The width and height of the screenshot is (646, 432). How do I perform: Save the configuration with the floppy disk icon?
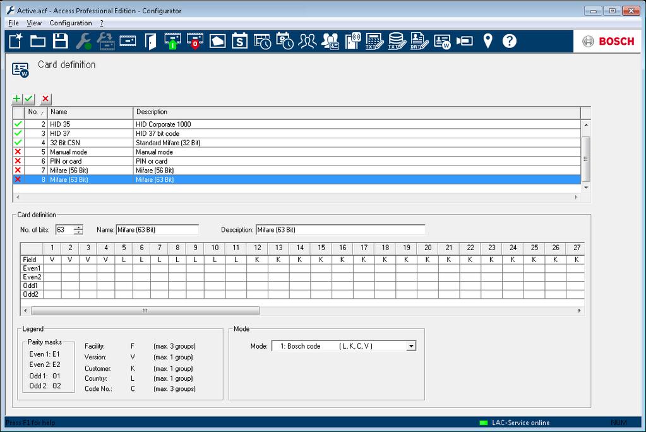tap(61, 41)
